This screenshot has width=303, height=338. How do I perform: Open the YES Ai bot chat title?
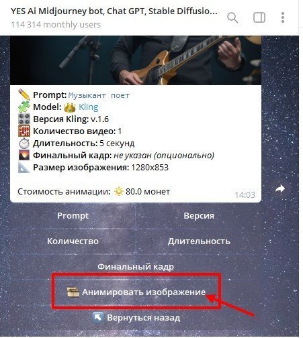click(114, 11)
